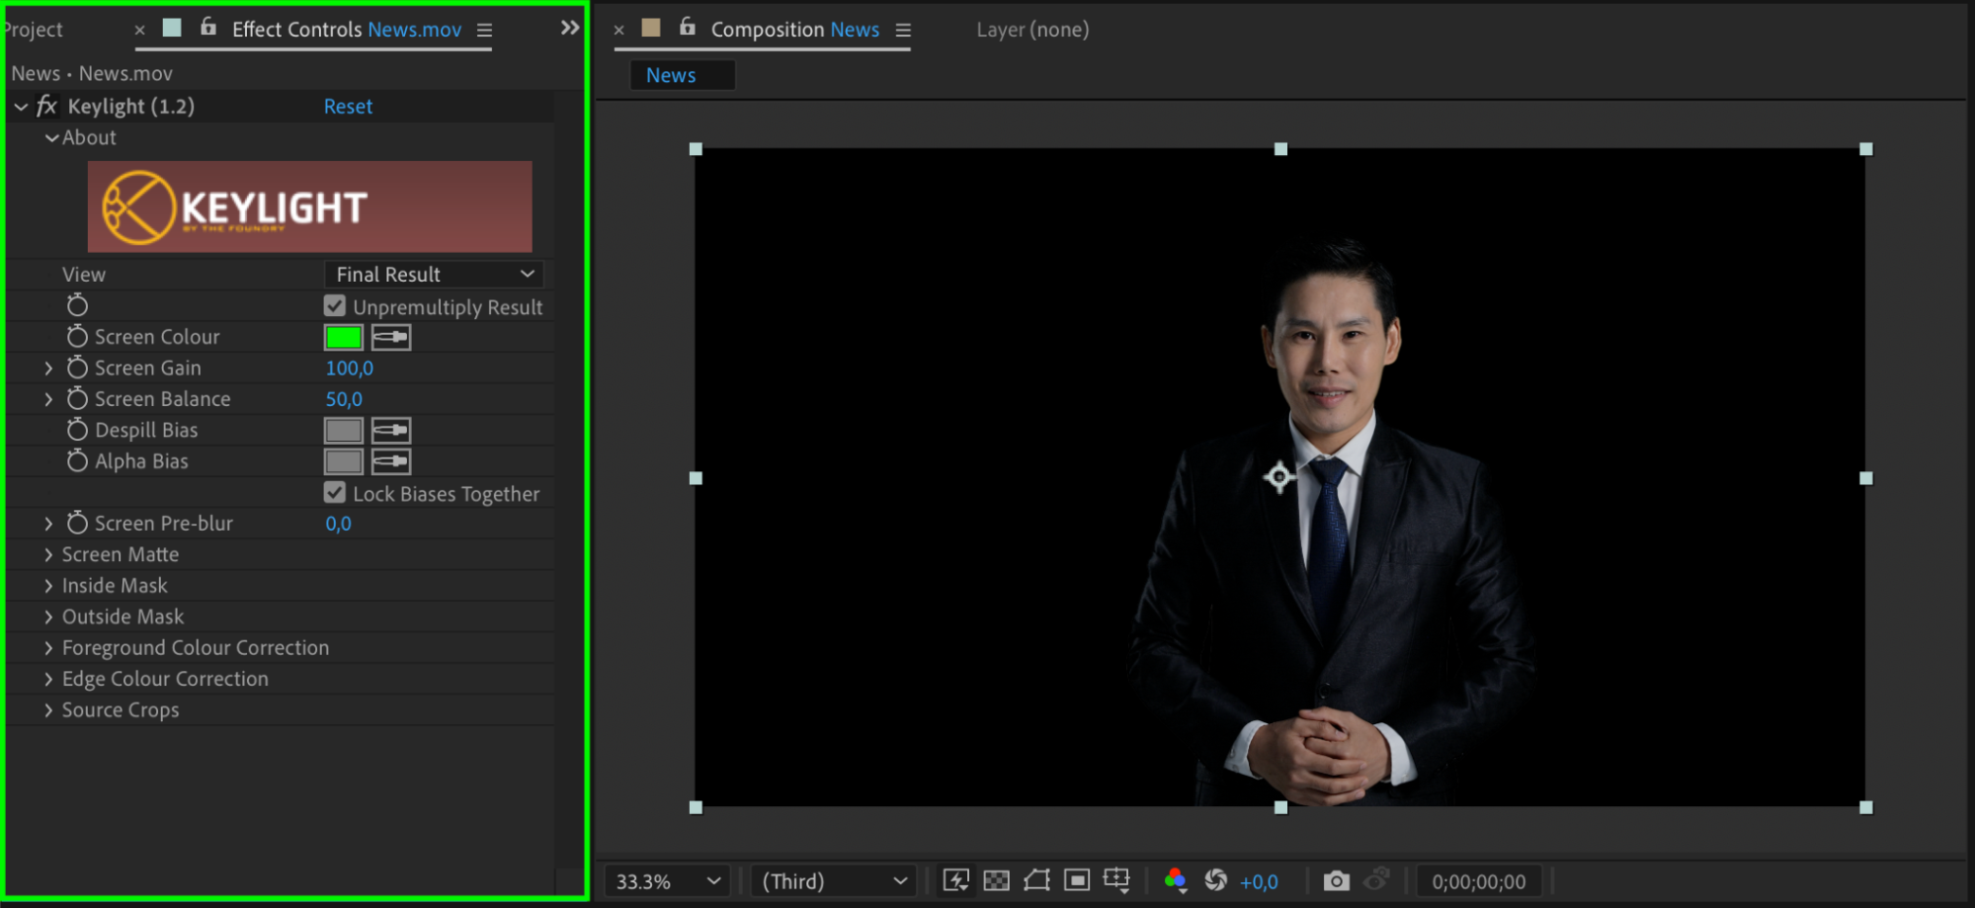Screen dimensions: 1975x909
Task: Open the View Final Result dropdown
Action: tap(434, 274)
